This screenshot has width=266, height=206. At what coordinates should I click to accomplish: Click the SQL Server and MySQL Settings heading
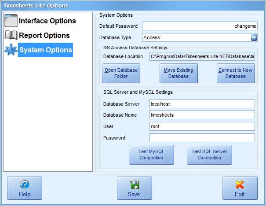(x=138, y=92)
